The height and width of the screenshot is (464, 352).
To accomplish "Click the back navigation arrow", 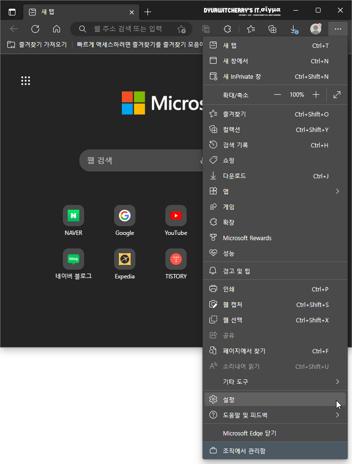I will pyautogui.click(x=14, y=29).
